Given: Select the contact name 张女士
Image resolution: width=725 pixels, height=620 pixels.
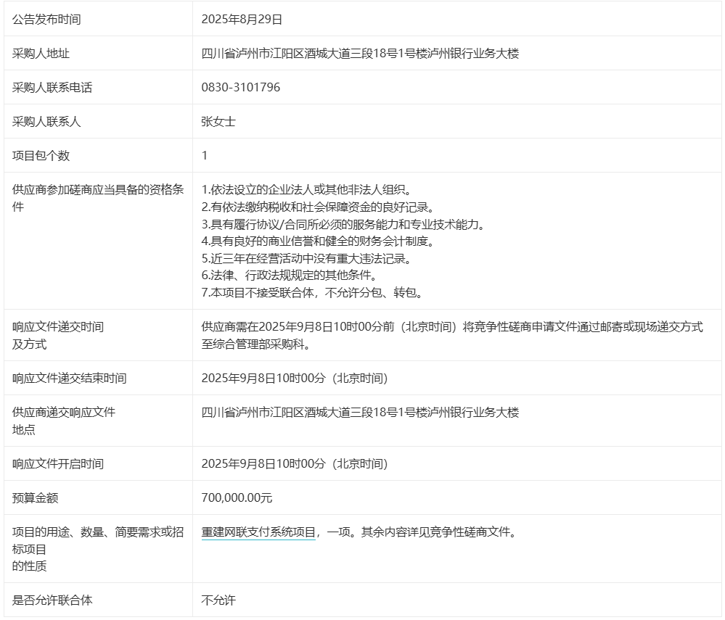Looking at the screenshot, I should click(218, 122).
